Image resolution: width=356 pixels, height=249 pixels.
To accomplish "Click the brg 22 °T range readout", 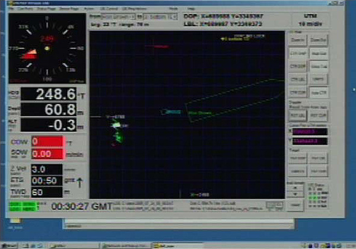I will coord(120,24).
